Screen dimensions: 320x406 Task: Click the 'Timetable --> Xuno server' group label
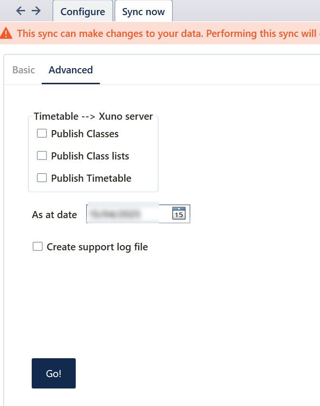93,116
